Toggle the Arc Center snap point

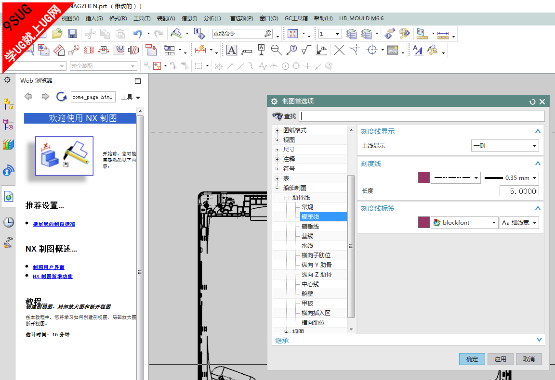coord(285,66)
